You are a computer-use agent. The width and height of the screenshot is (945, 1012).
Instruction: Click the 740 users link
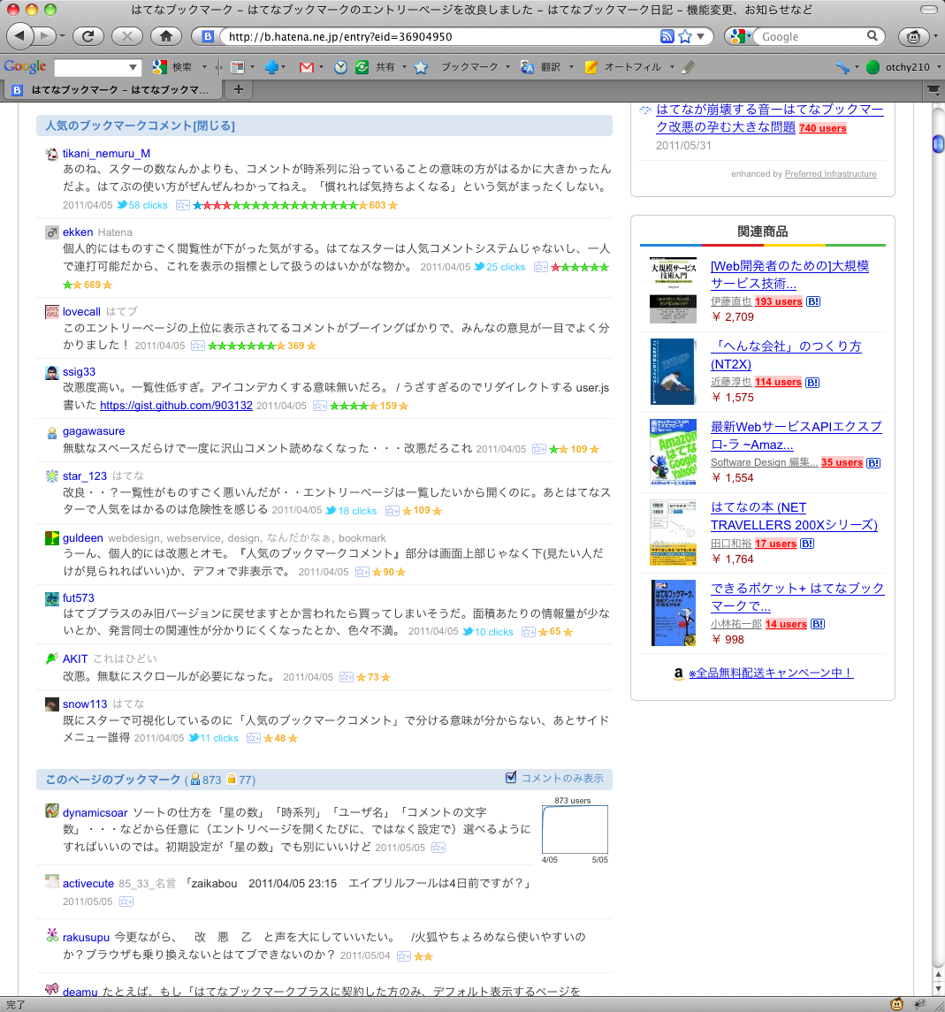point(822,128)
